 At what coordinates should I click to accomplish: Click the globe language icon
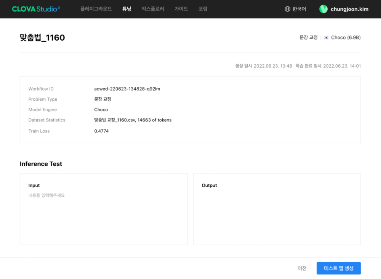coord(288,9)
